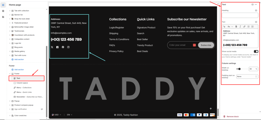Apply italic formatting in text editor
Image resolution: width=261 pixels, height=120 pixels.
[240, 26]
